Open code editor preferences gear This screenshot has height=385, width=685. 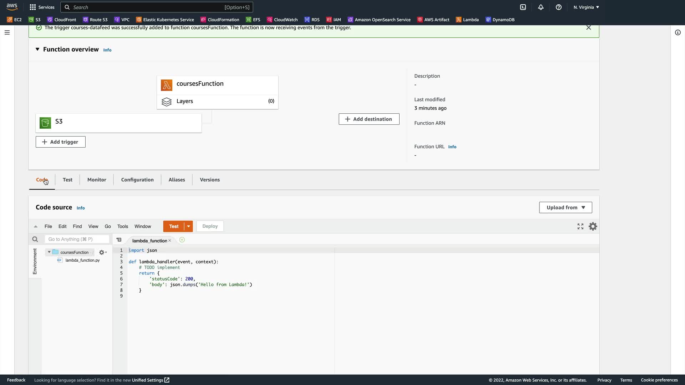(x=593, y=226)
